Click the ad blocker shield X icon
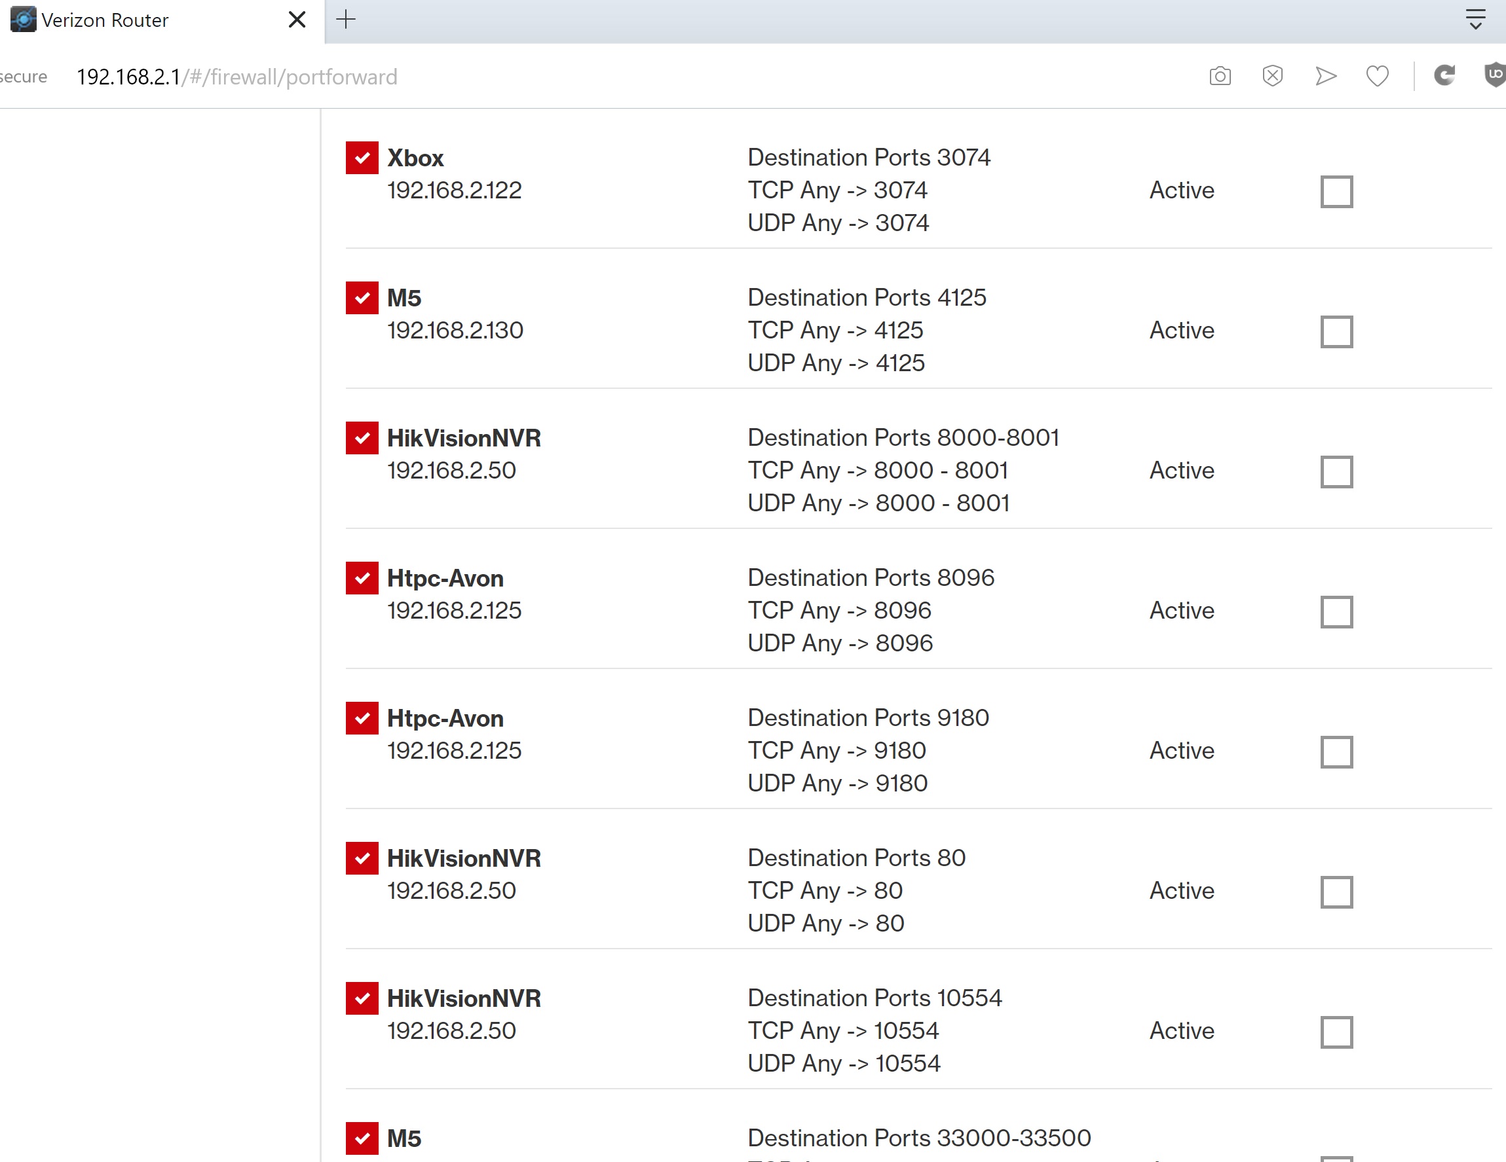The image size is (1506, 1162). coord(1272,76)
